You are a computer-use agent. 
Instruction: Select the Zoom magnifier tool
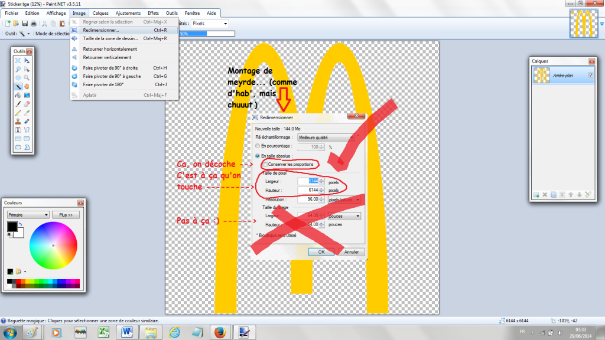[27, 78]
